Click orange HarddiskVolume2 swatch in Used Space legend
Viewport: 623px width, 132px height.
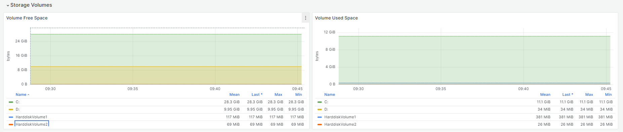320,125
